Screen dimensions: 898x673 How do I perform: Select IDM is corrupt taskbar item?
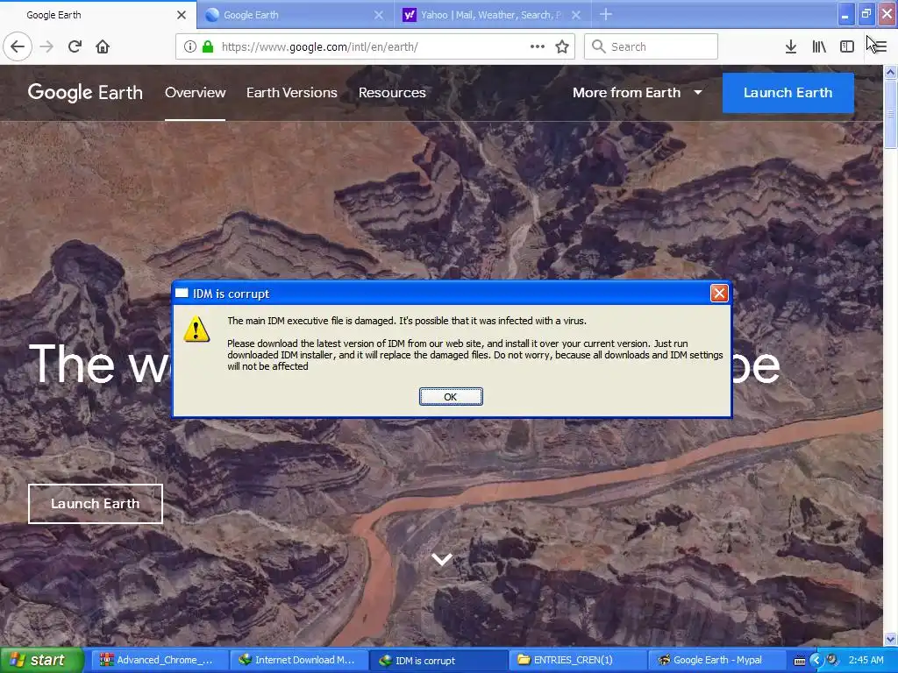point(438,660)
